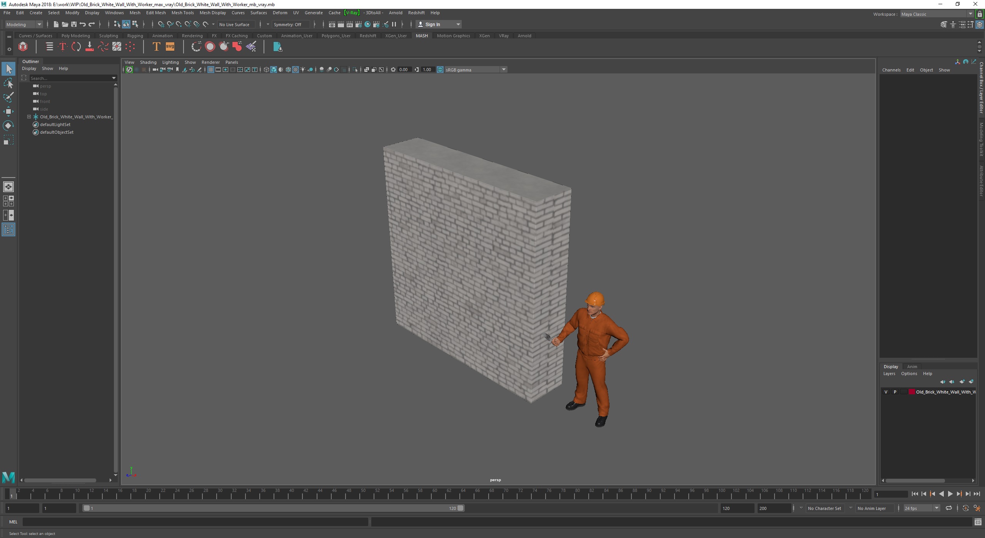Click the red circle MASH shelf icon

pos(210,47)
